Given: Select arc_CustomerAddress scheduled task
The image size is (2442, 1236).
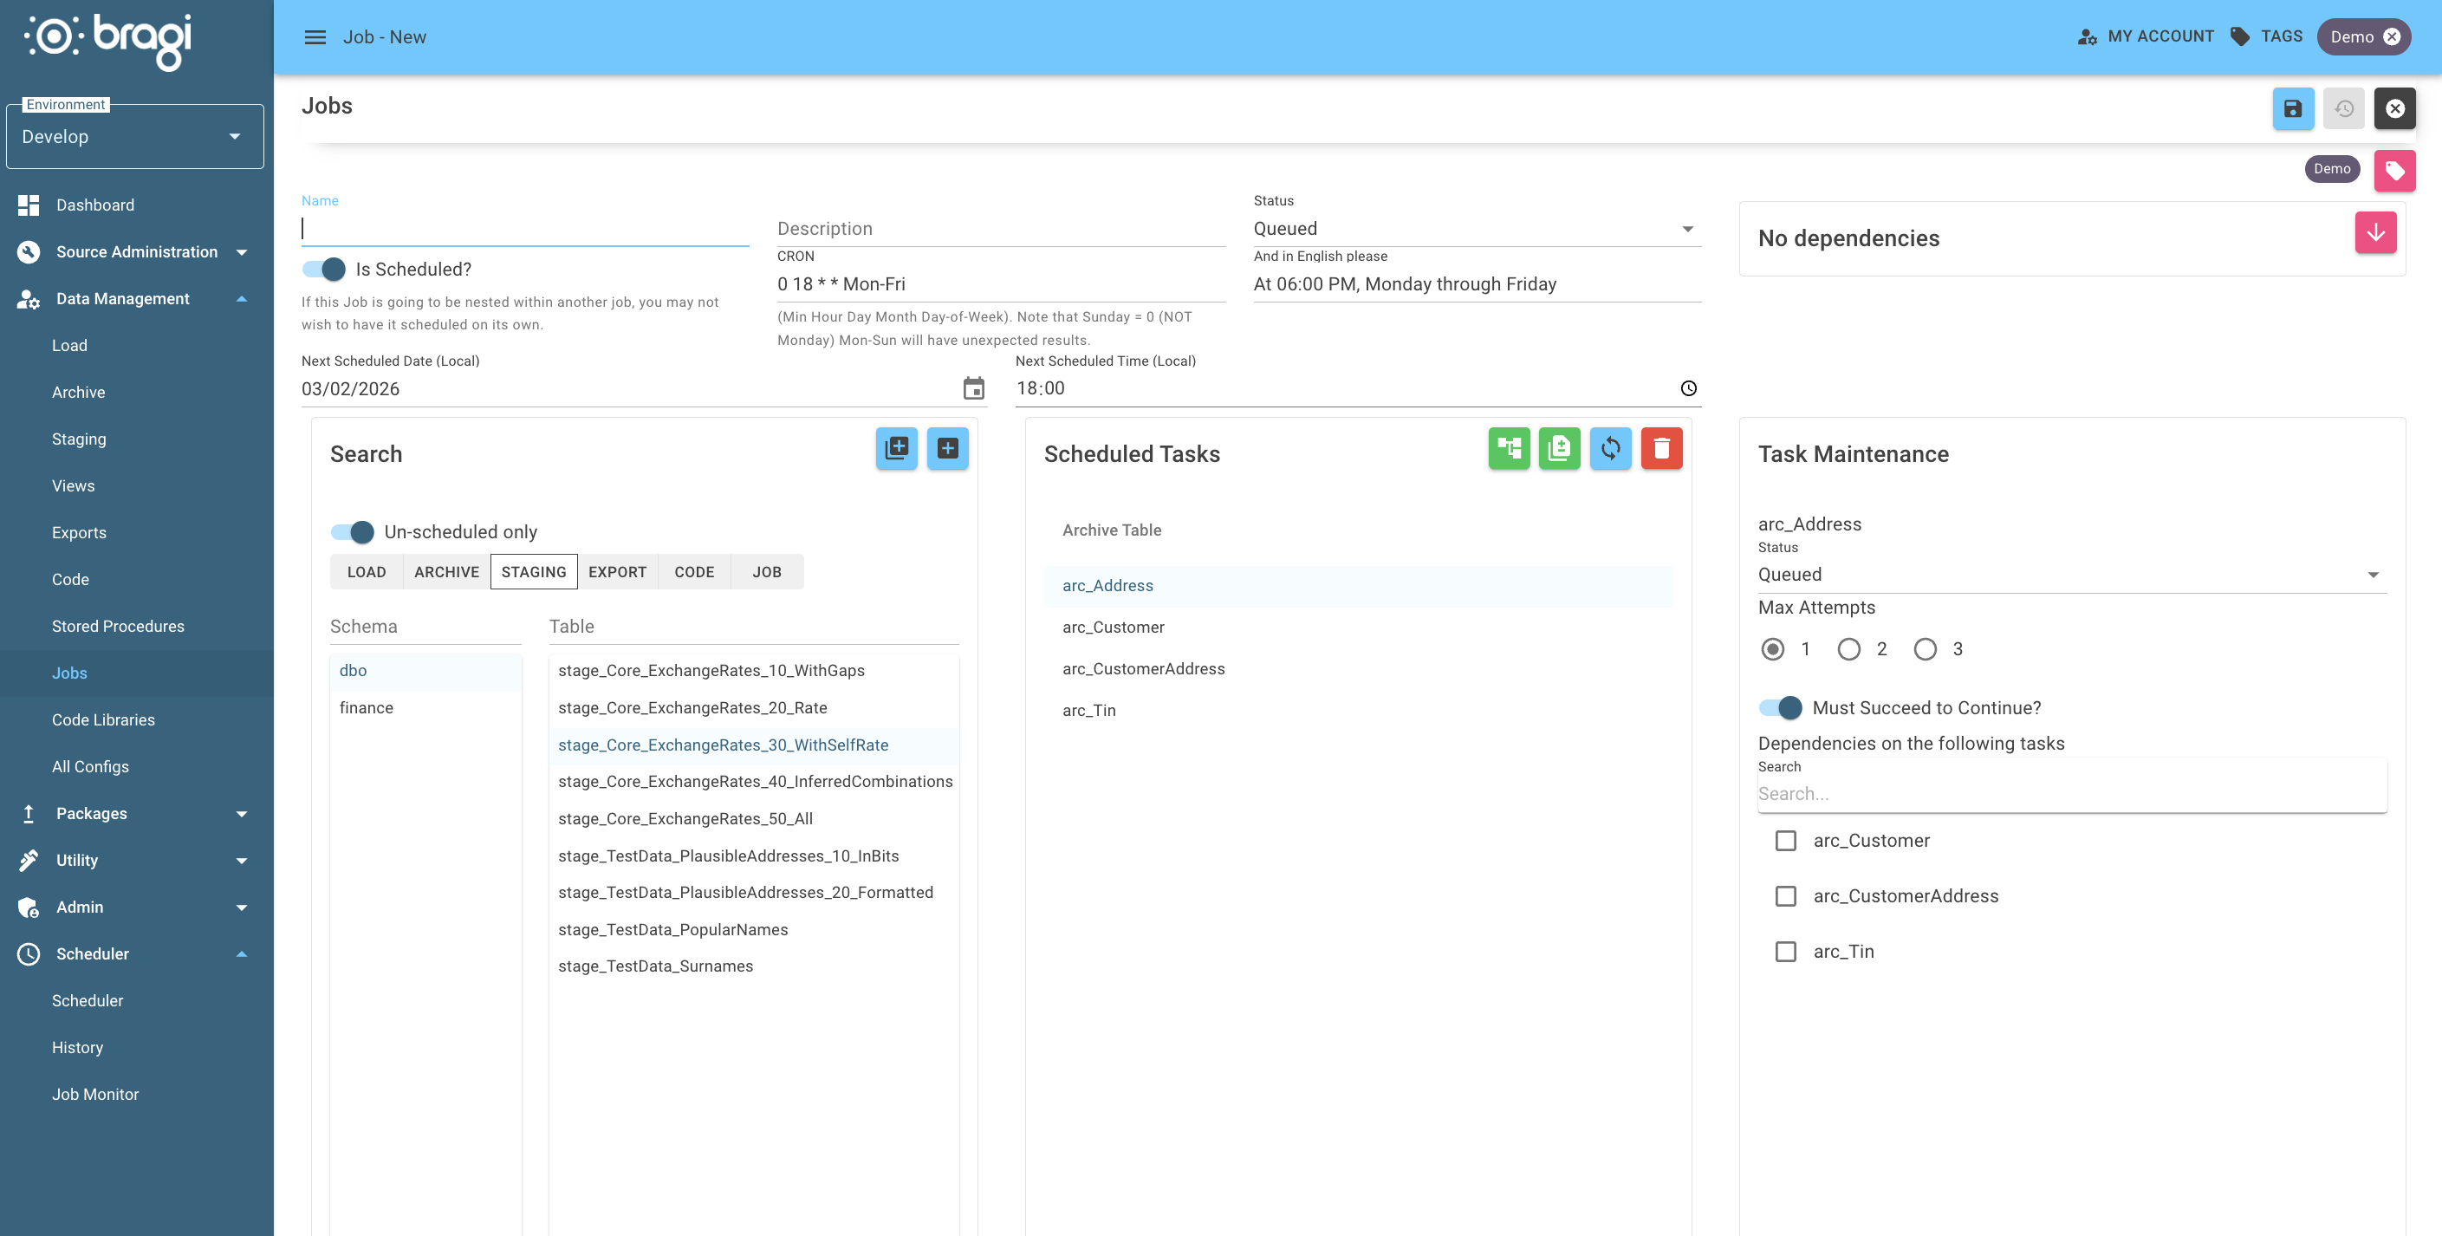Looking at the screenshot, I should pos(1358,668).
